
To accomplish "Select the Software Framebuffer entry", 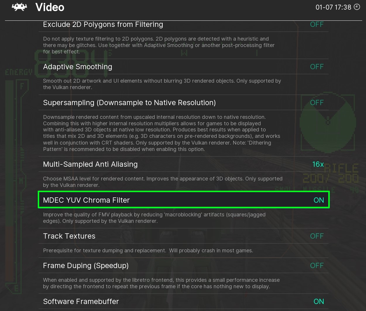I will [81, 302].
